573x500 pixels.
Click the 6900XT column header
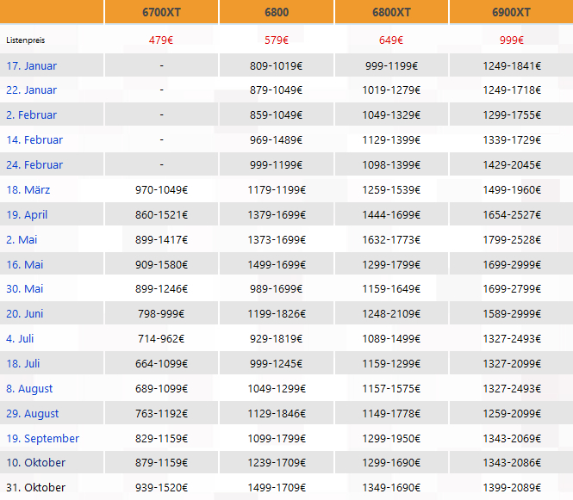coord(511,12)
